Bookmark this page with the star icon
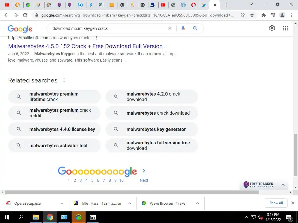Viewport: 298px width, 223px height. (252, 15)
